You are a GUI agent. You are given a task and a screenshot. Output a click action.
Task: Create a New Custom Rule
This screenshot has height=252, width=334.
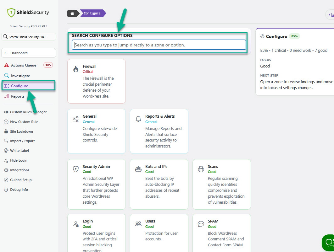24,122
